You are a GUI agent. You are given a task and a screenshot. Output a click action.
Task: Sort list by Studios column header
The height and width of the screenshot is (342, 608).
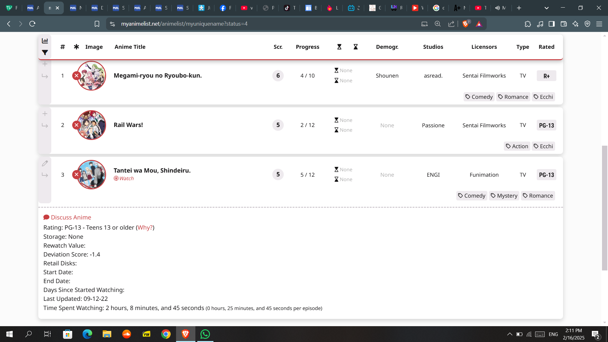433,47
